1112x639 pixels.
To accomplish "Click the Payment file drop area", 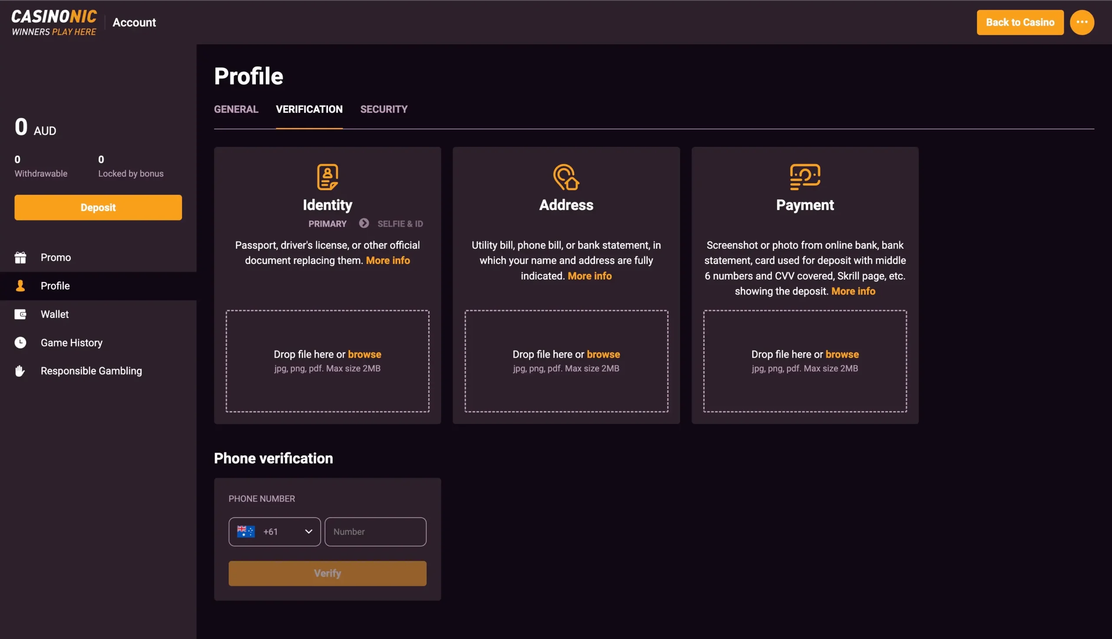I will [x=805, y=361].
